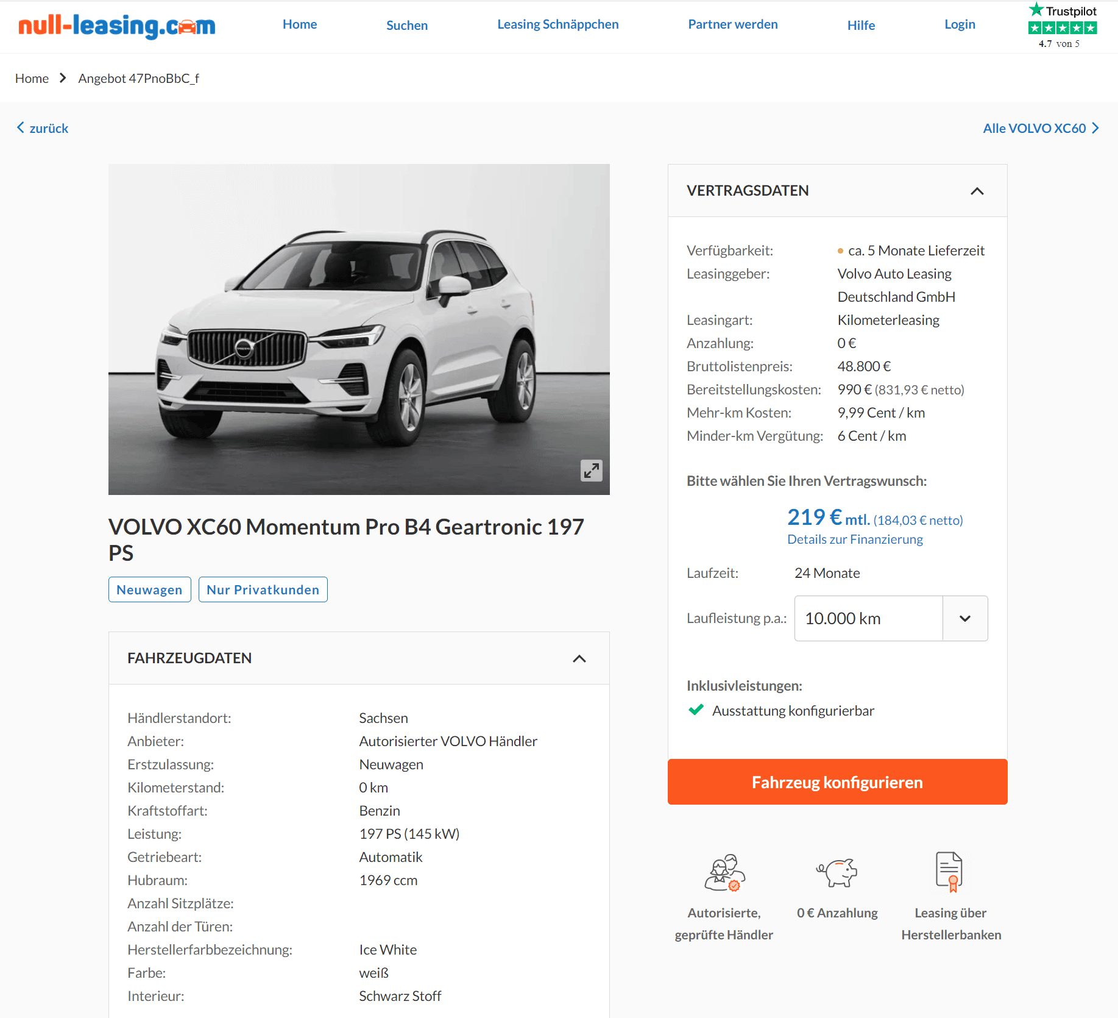Collapse the Fahrzeugdaten panel
The height and width of the screenshot is (1018, 1118).
(579, 658)
